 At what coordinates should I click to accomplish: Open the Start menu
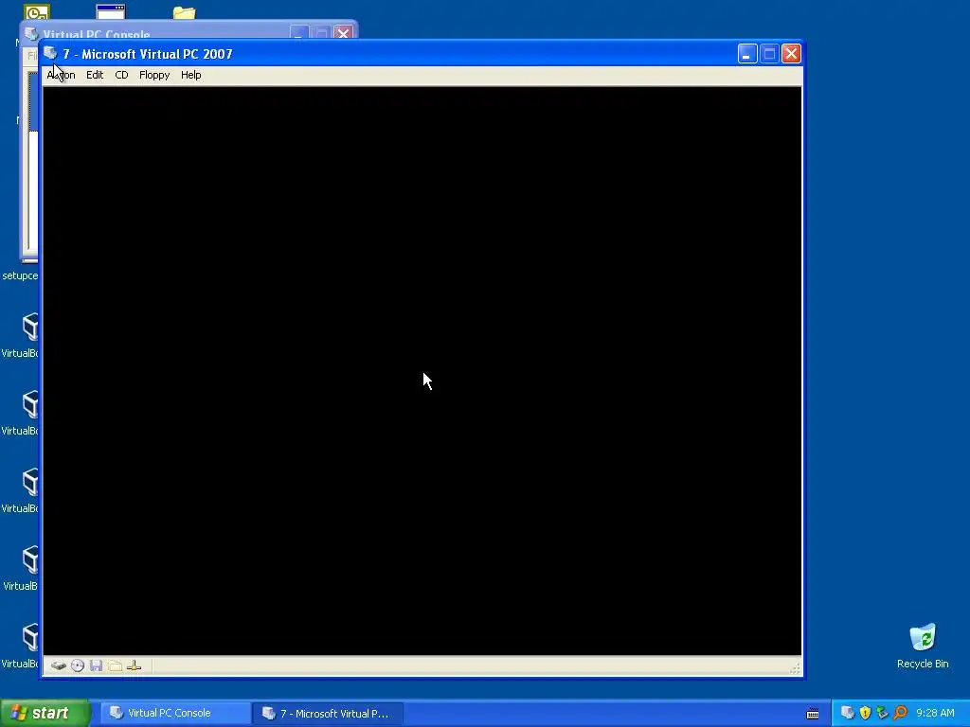point(45,713)
